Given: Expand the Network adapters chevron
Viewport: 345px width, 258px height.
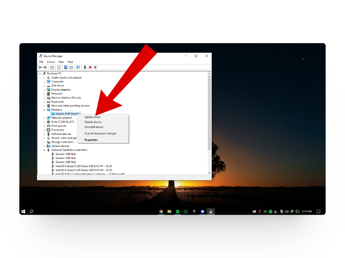Looking at the screenshot, I should [x=44, y=118].
